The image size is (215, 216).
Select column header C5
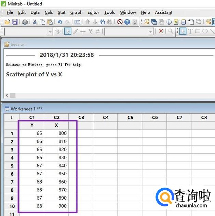(x=130, y=117)
